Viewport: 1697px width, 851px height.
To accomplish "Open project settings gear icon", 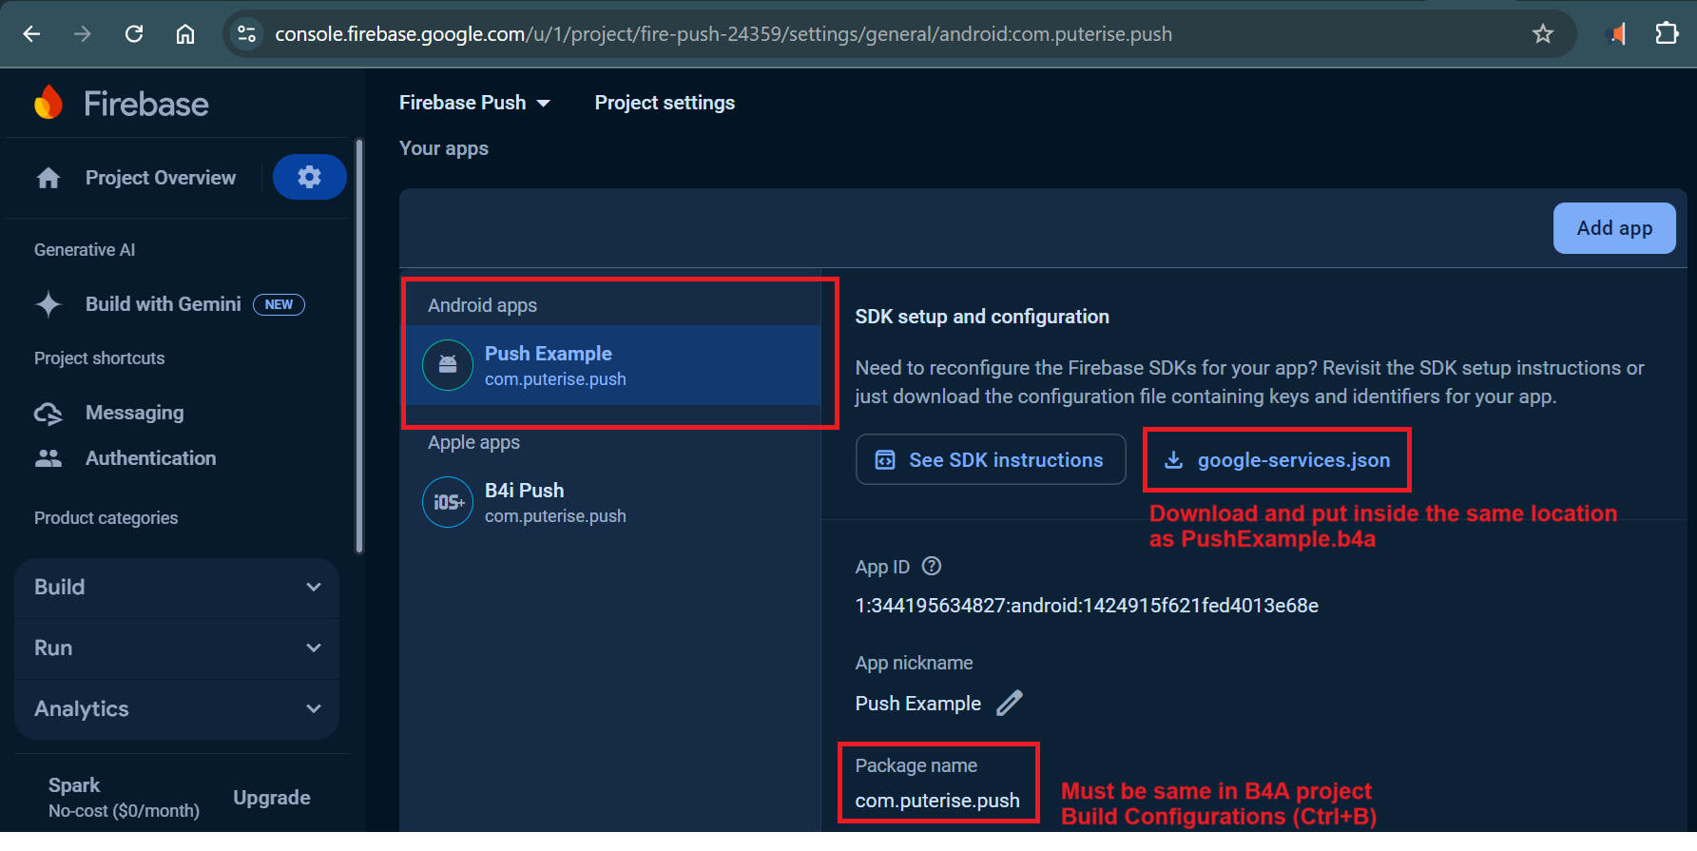I will click(x=309, y=177).
